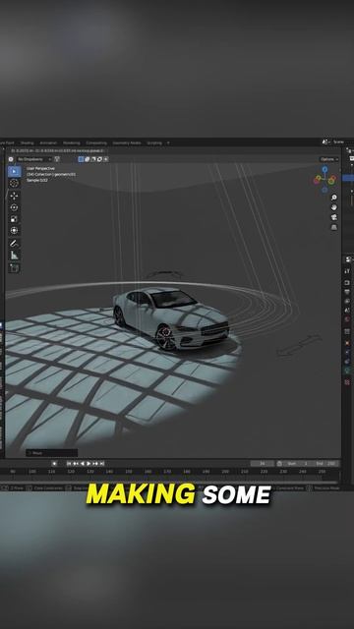Select the Scale tool
The width and height of the screenshot is (354, 629).
click(15, 219)
